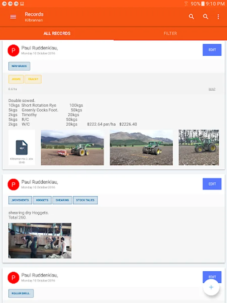Tap the 'Timothy' seed line
This screenshot has height=303, width=227.
pos(29,115)
